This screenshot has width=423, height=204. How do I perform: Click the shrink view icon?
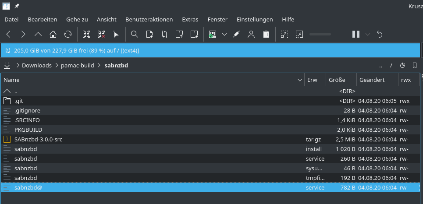click(x=299, y=34)
